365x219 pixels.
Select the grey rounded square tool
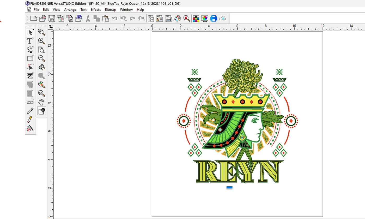click(30, 93)
